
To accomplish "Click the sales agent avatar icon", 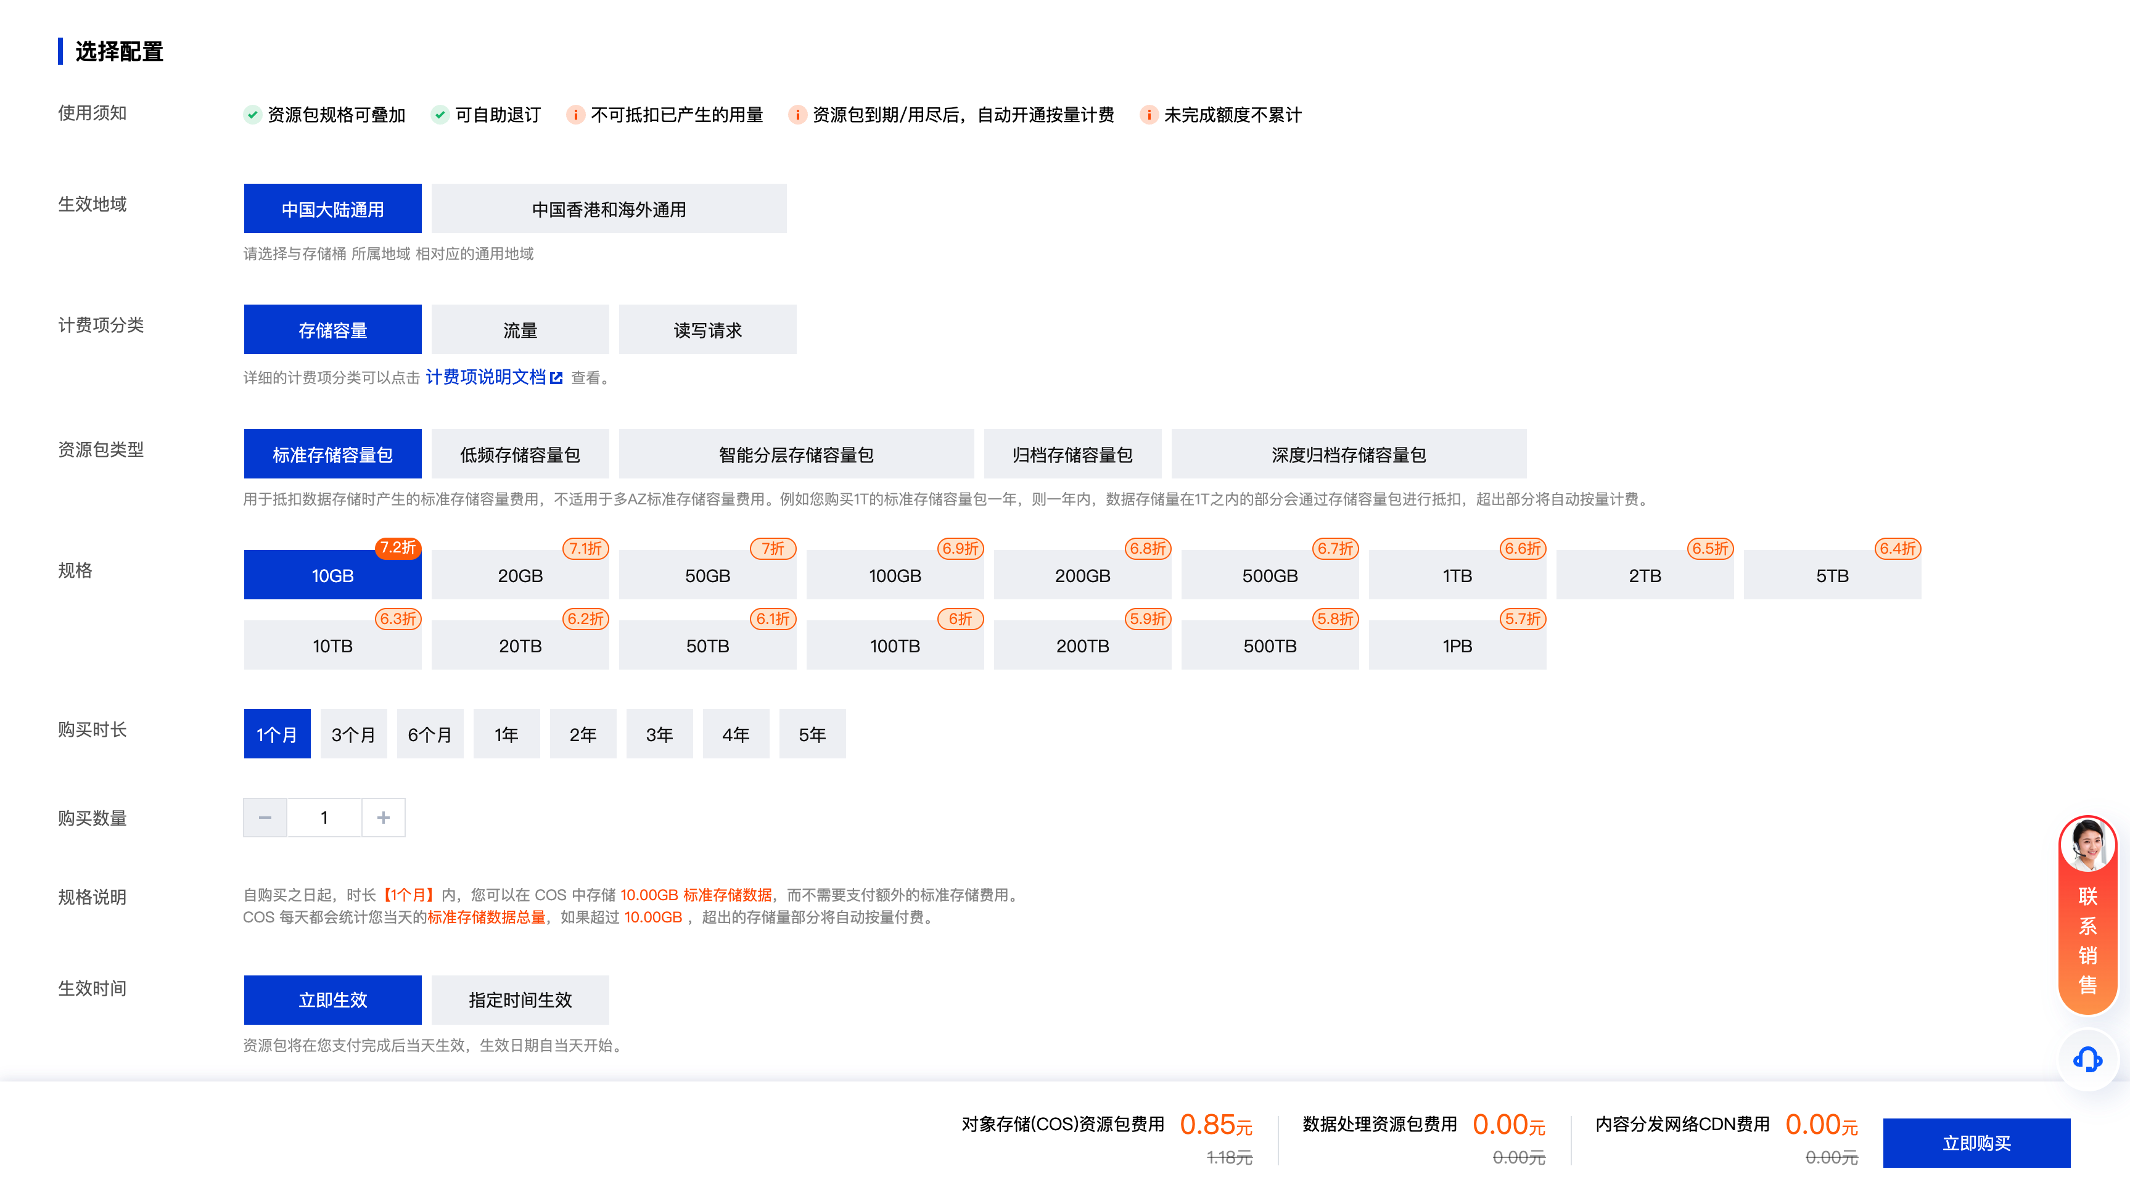I will (2087, 845).
